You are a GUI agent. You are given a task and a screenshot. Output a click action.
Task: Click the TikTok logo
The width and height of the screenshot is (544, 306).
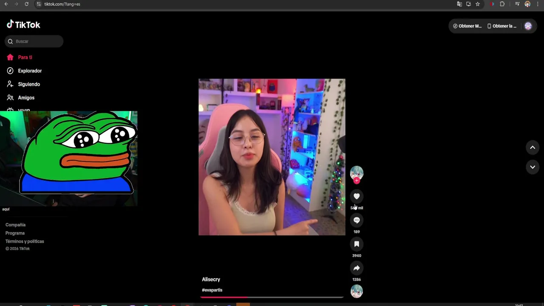pos(23,25)
